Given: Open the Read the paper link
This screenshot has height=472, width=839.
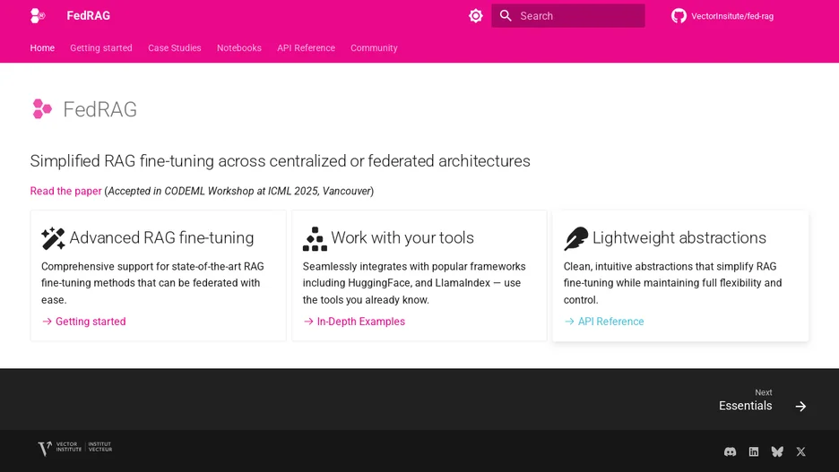Looking at the screenshot, I should point(65,191).
